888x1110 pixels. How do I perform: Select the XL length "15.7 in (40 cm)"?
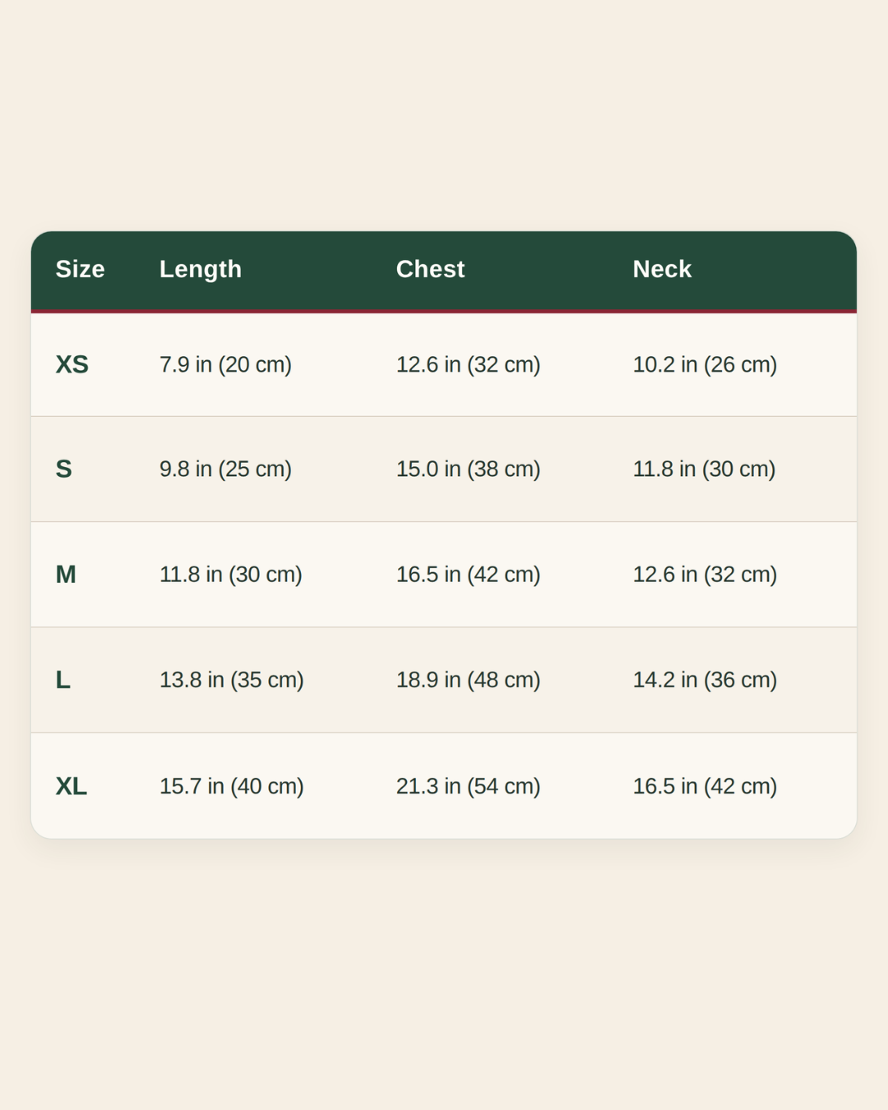(x=231, y=786)
